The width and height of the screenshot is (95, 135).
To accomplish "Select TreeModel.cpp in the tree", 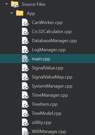I will point(47,114).
